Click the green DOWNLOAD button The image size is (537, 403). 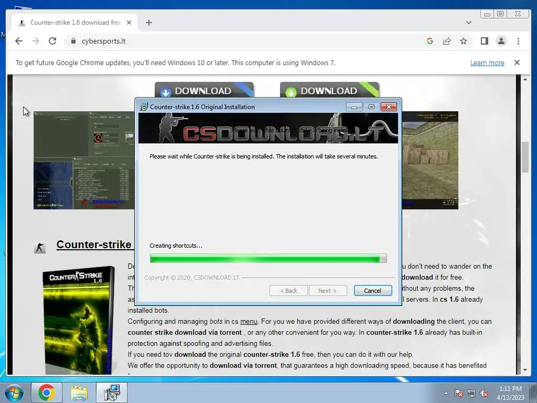click(329, 90)
